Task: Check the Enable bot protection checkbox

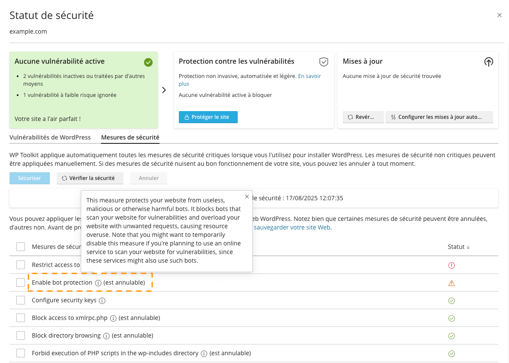Action: [x=21, y=282]
